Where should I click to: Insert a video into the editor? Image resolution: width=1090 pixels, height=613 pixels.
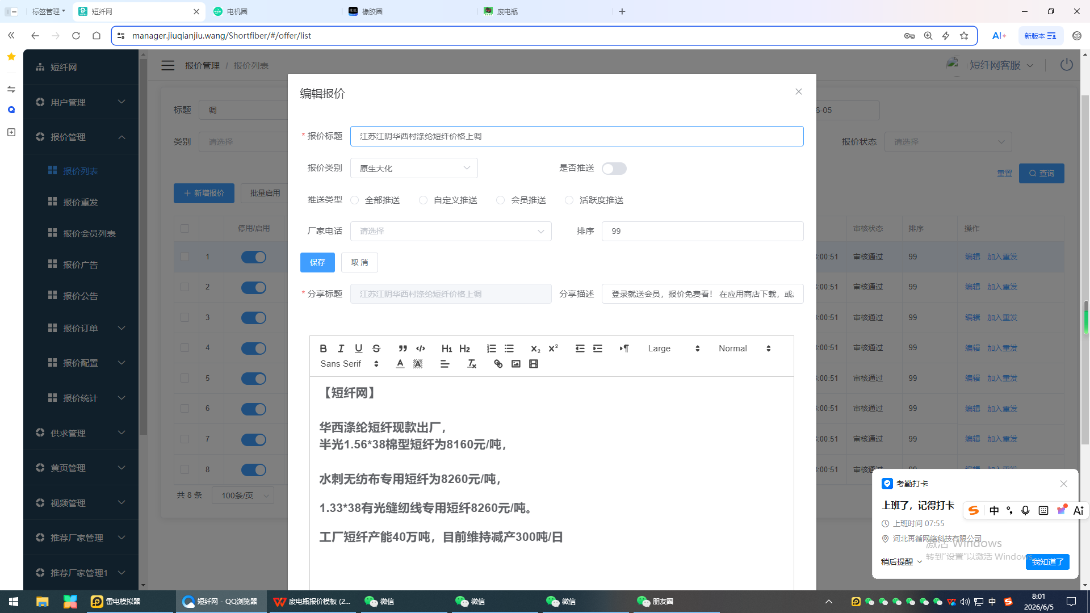click(534, 364)
